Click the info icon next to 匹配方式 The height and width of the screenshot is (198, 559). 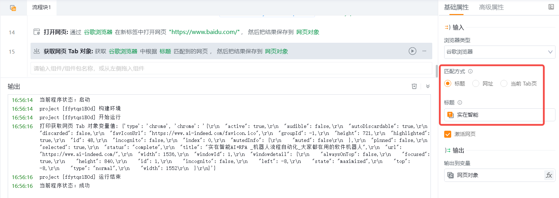(470, 71)
